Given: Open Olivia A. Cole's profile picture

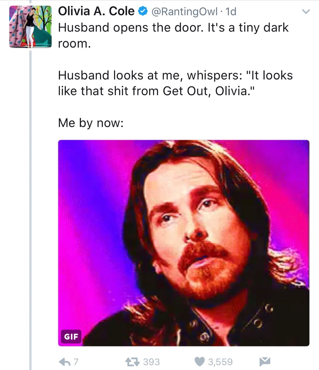Looking at the screenshot, I should [30, 27].
